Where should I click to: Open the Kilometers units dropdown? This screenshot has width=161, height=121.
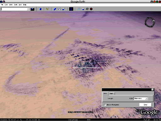pyautogui.click(x=141, y=98)
